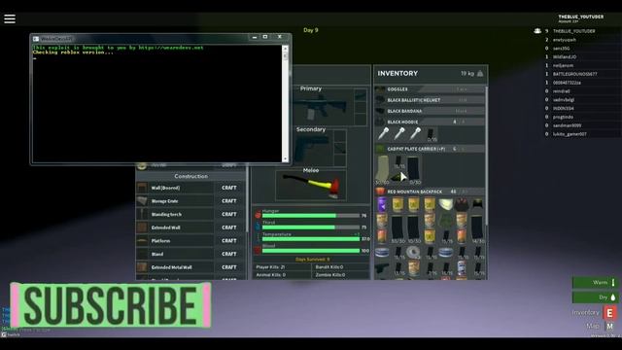Click the Zombie Kills stat cell
622x350 pixels.
pos(340,274)
